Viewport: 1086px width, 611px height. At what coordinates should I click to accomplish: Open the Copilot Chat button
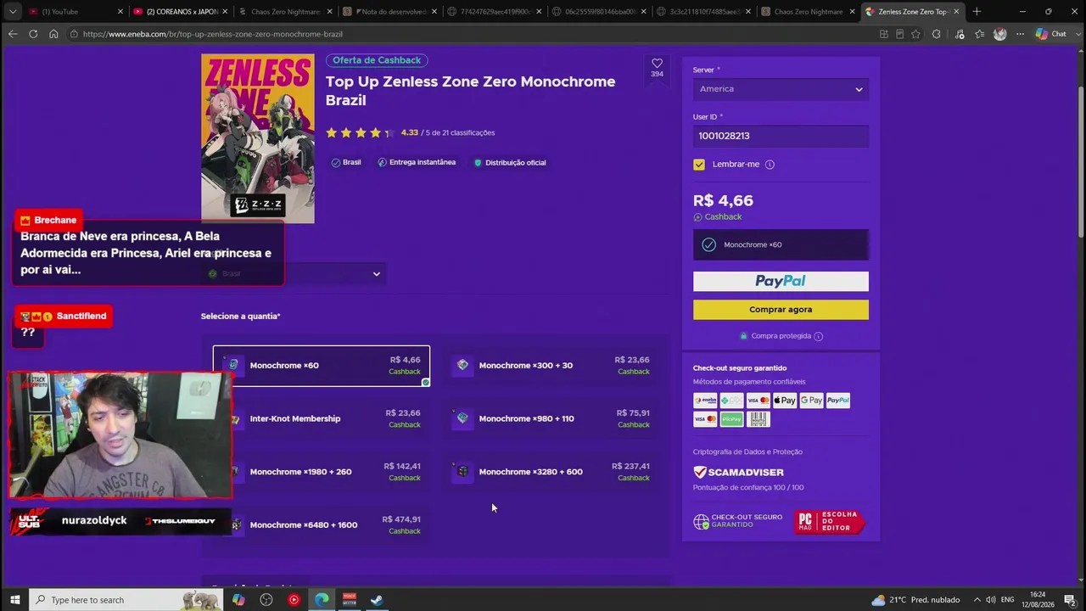[x=1050, y=34]
